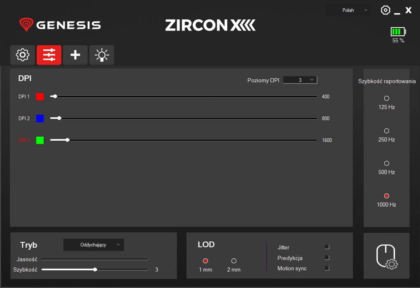Open the gear settings tab

23,55
